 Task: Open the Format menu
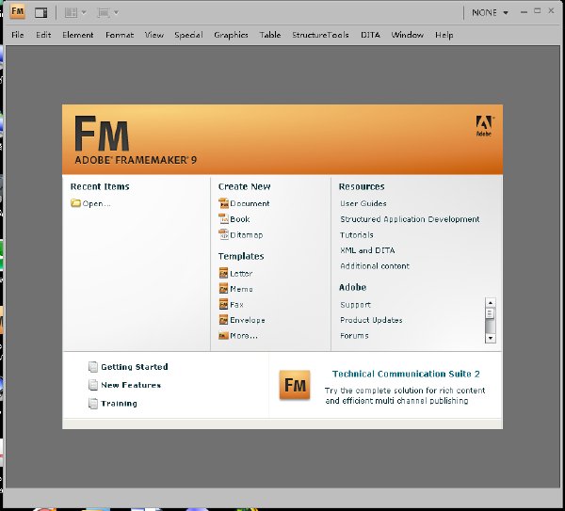pyautogui.click(x=120, y=35)
